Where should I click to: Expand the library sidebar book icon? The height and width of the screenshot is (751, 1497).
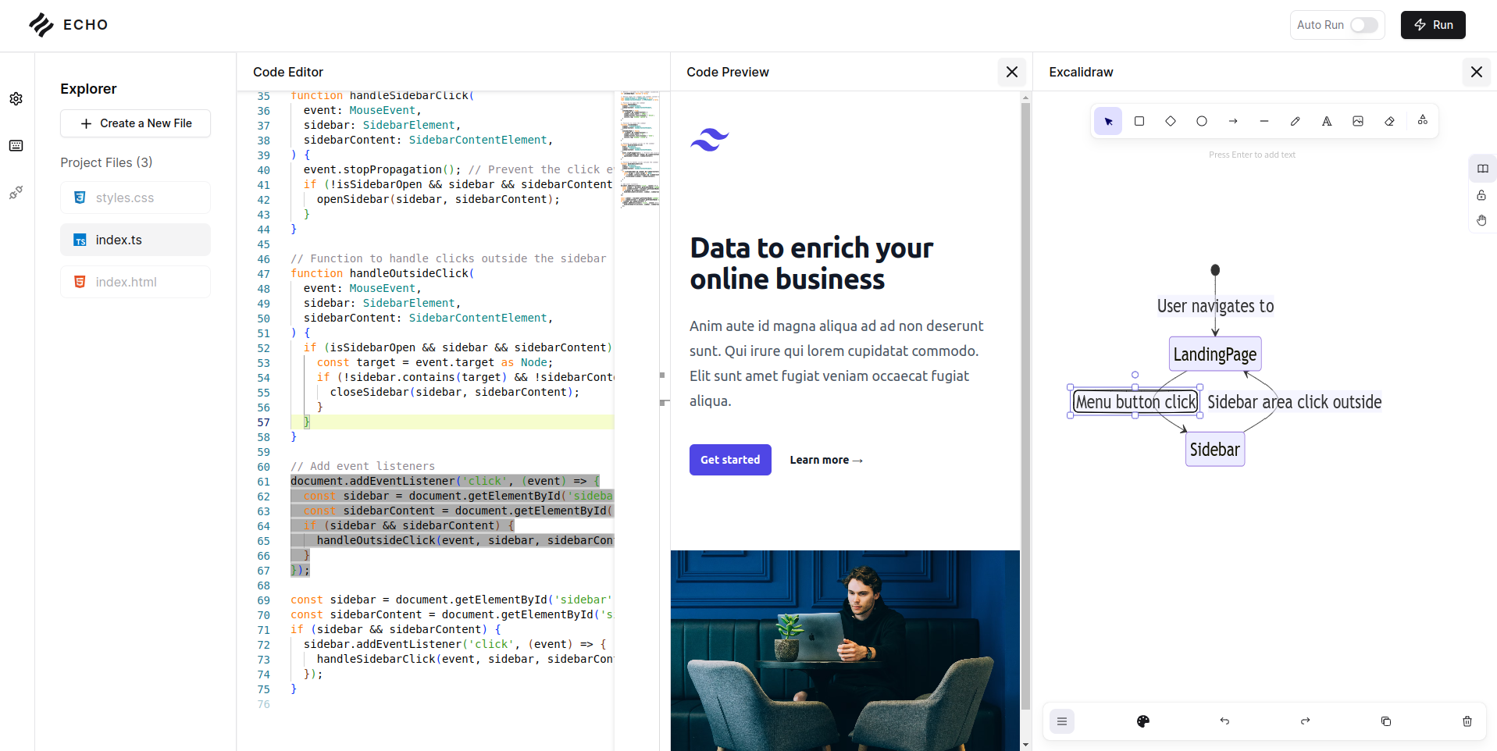(x=1482, y=169)
